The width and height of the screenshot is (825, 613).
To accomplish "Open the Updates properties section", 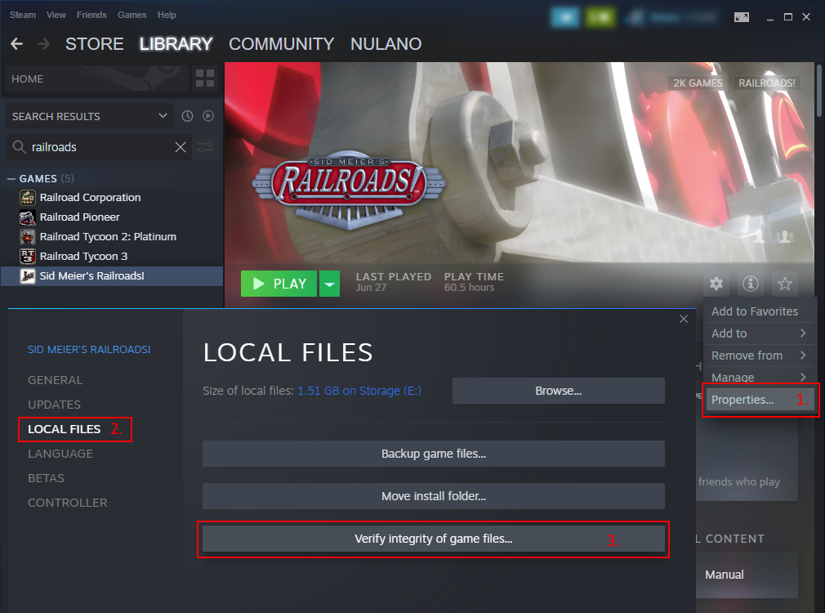I will (54, 405).
